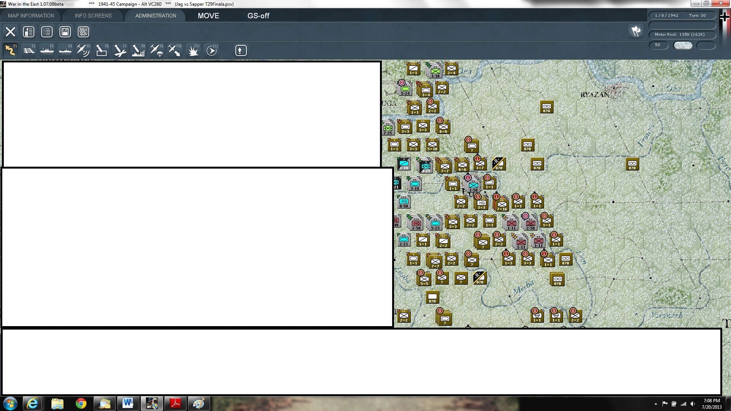
Task: Click the field showing 50
Action: [x=659, y=45]
